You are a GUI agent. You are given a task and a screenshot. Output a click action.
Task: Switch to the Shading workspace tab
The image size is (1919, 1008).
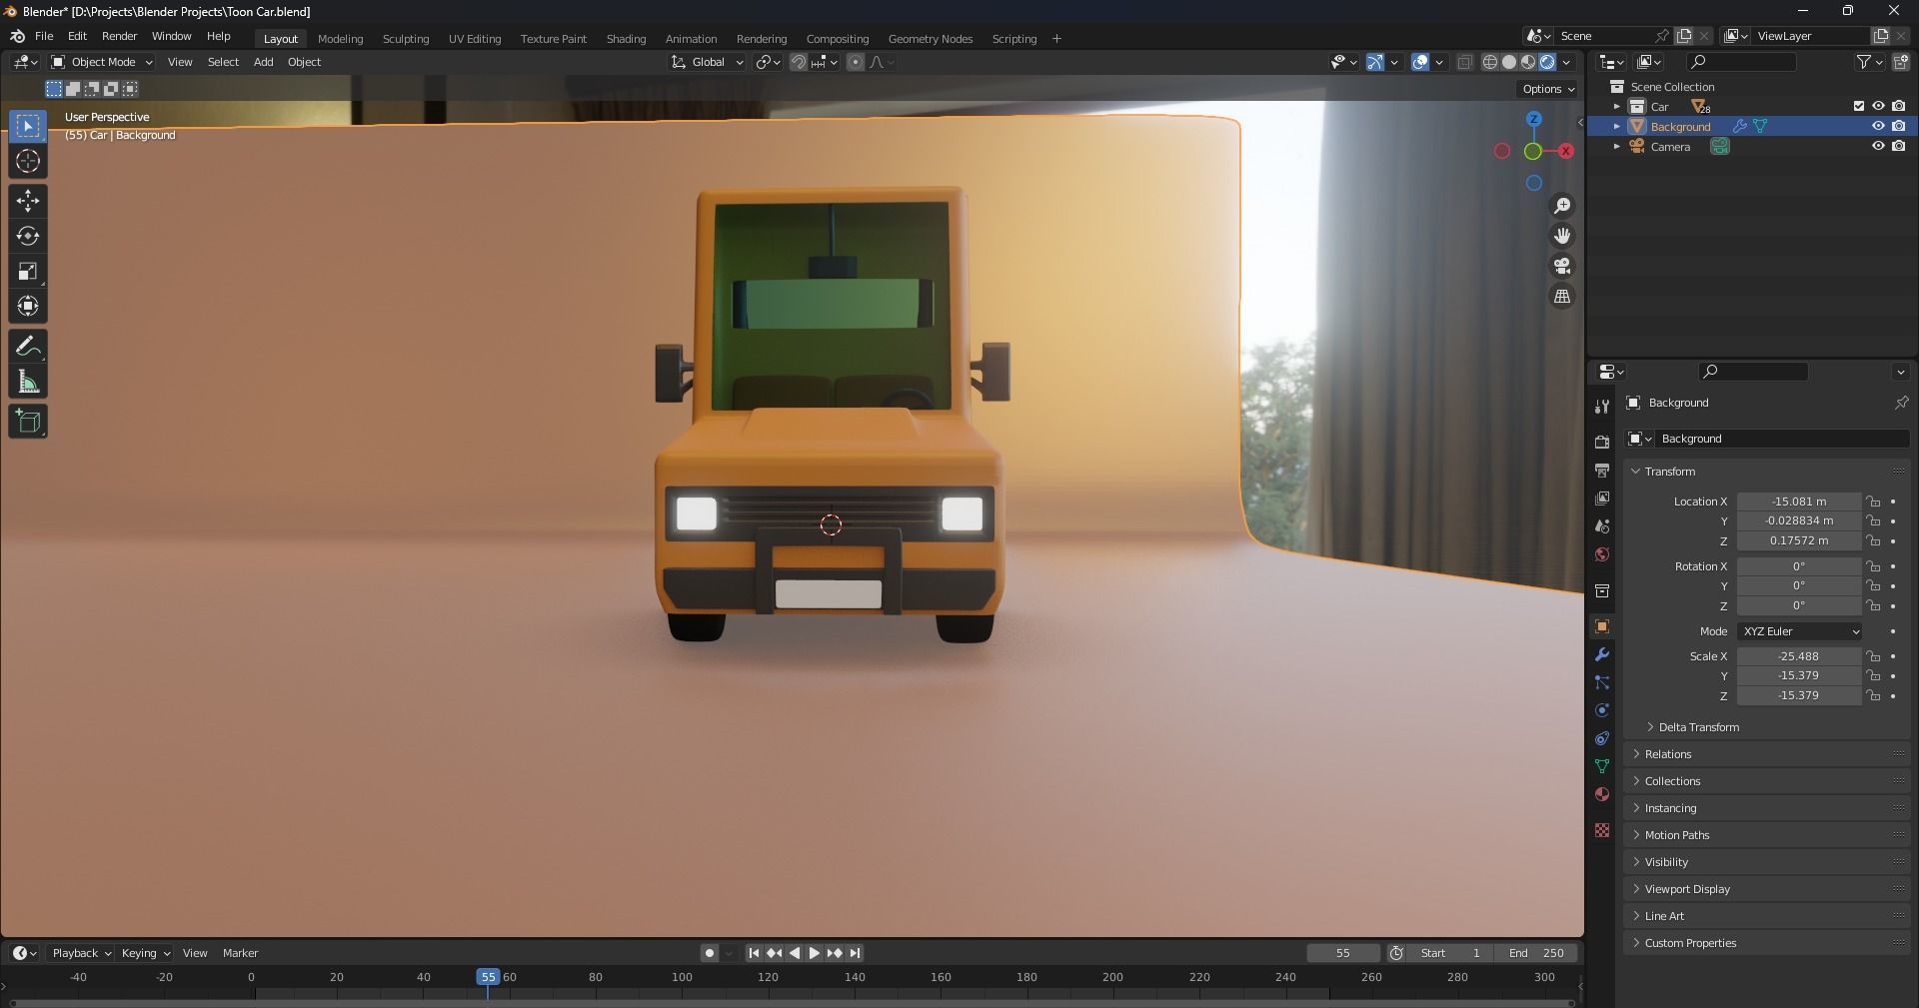pos(625,38)
